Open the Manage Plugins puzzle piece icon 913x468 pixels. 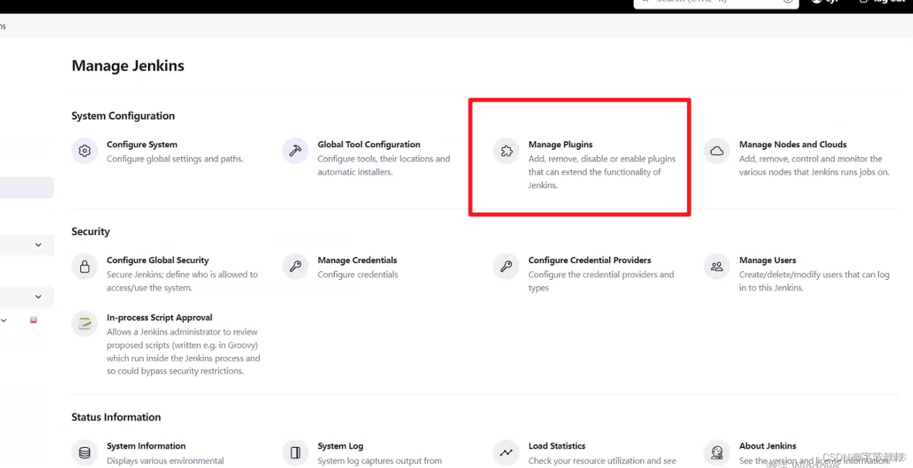point(506,151)
